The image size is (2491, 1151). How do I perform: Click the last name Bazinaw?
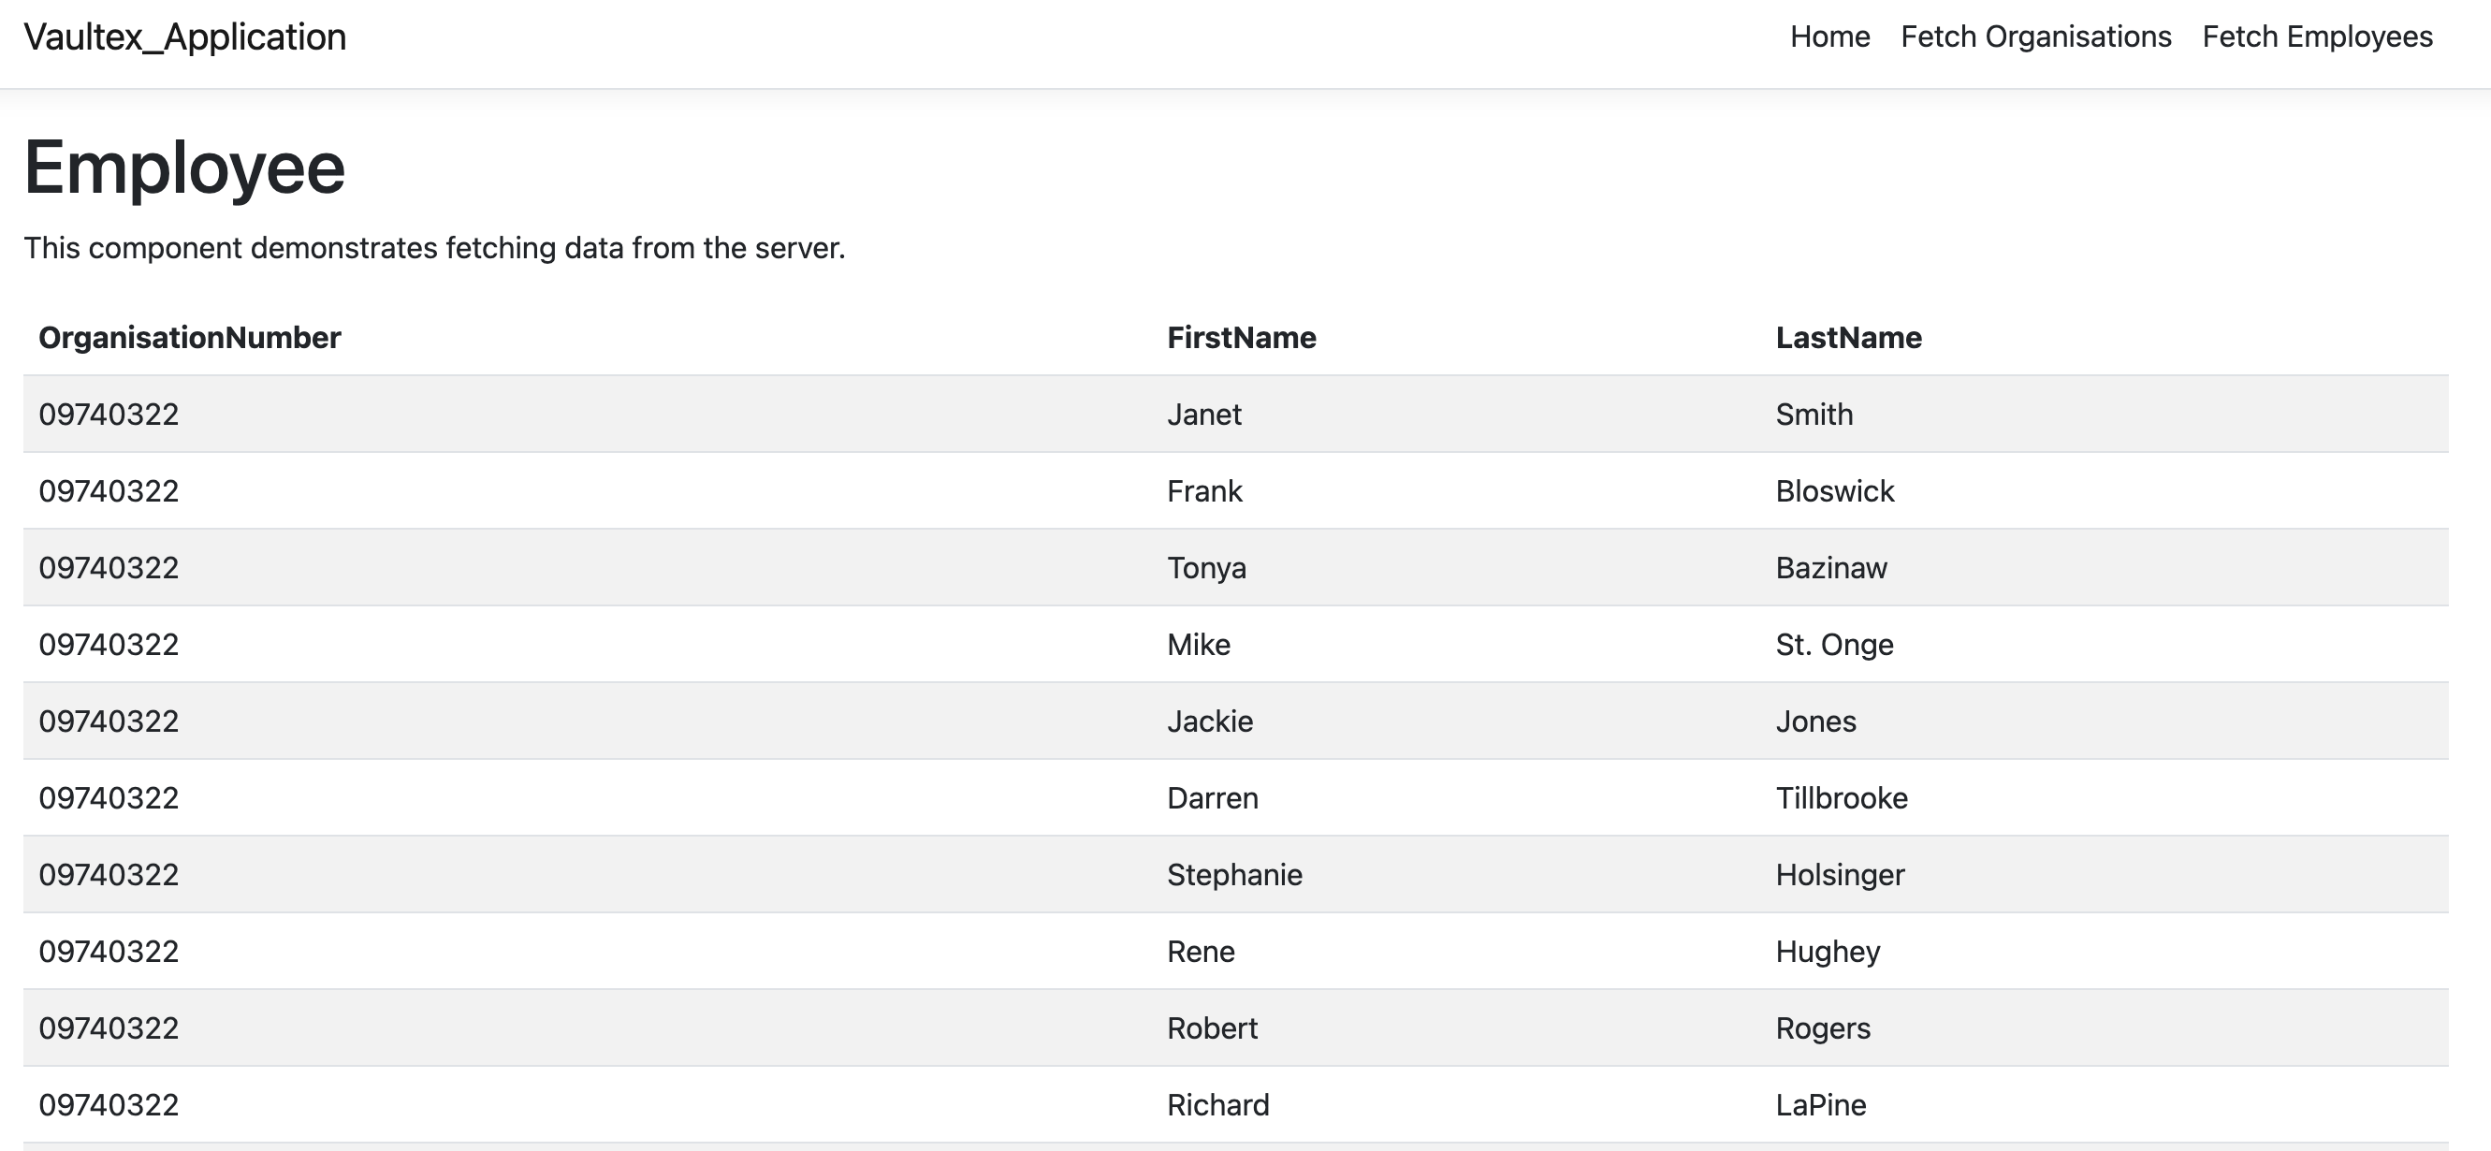point(1830,568)
